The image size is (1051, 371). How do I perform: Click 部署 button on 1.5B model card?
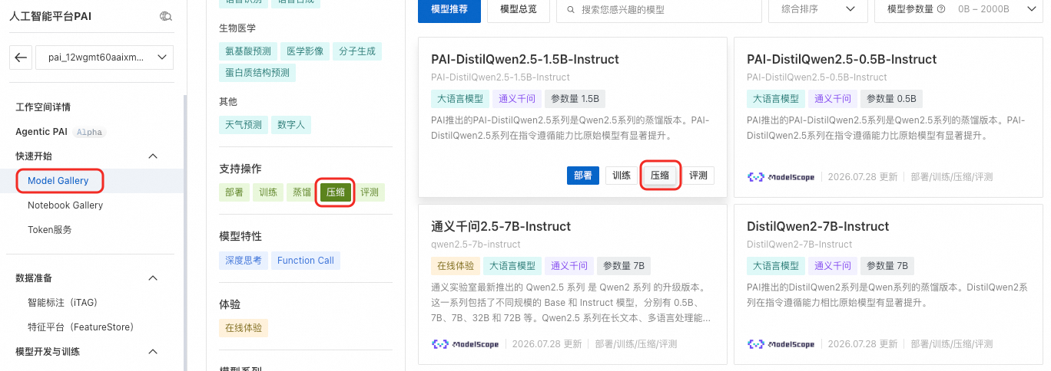583,176
